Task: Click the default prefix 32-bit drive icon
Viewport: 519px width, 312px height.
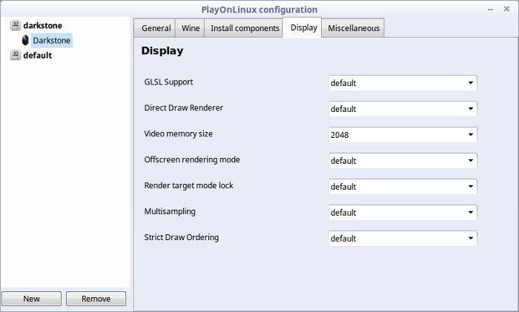Action: tap(16, 55)
